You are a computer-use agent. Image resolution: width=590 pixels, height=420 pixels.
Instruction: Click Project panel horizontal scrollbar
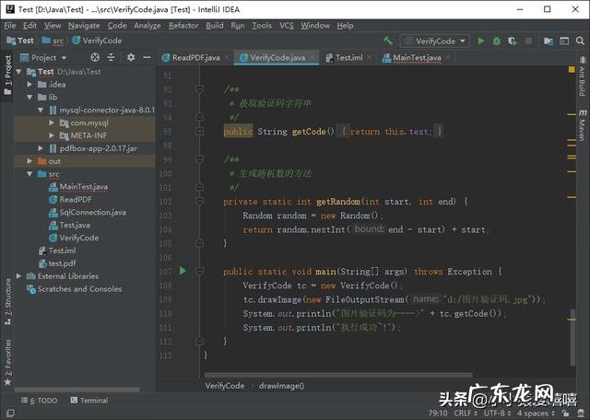click(x=77, y=390)
